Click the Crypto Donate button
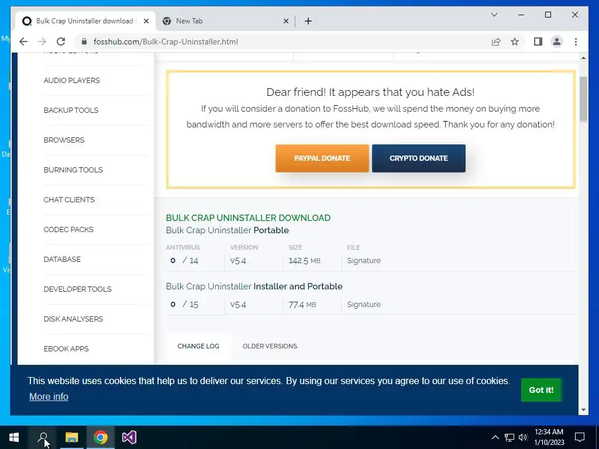Image resolution: width=599 pixels, height=449 pixels. click(419, 158)
